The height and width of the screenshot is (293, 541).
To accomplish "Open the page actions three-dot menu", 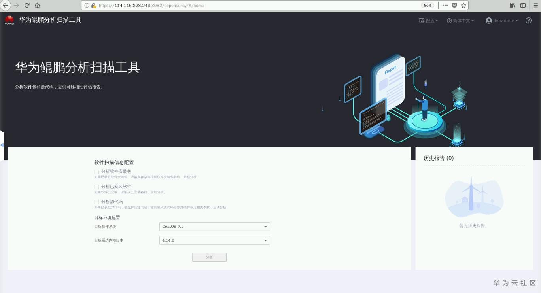I will 445,6.
